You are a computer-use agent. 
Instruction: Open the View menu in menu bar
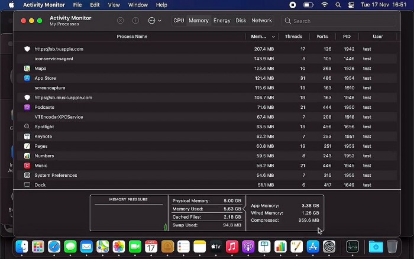pos(114,5)
